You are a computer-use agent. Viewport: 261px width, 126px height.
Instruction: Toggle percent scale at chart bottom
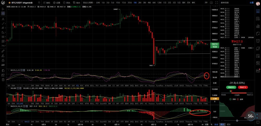pyautogui.click(x=211, y=124)
